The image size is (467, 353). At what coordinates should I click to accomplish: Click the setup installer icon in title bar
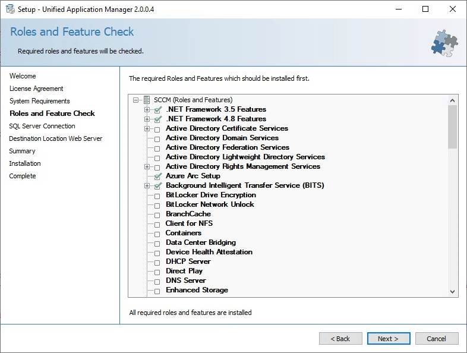tap(10, 10)
